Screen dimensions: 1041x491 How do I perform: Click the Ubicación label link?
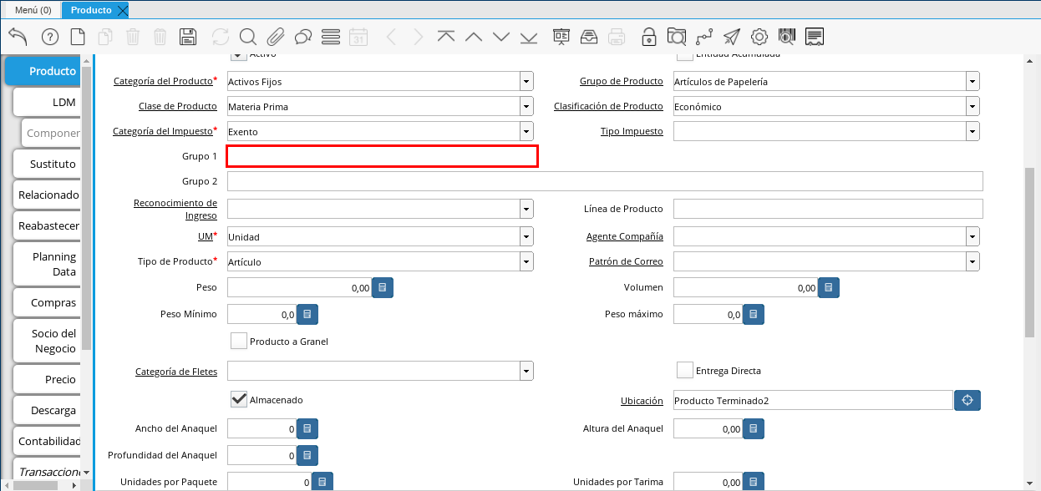coord(642,401)
